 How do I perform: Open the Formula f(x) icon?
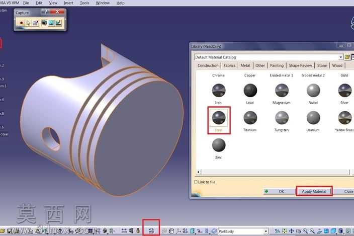point(70,231)
